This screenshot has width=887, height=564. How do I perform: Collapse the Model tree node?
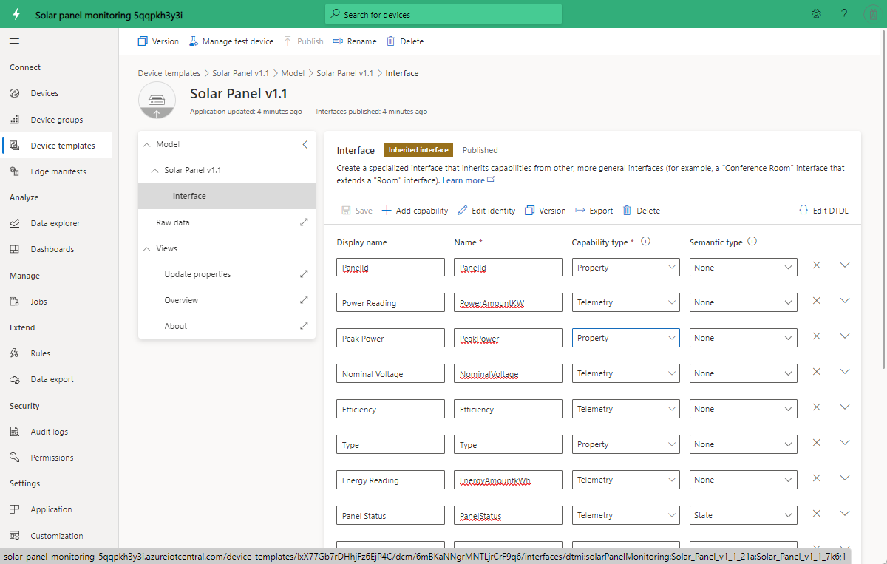pyautogui.click(x=146, y=145)
